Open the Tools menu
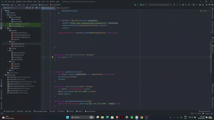Viewport: 214px width, 120px height. [x=43, y=2]
